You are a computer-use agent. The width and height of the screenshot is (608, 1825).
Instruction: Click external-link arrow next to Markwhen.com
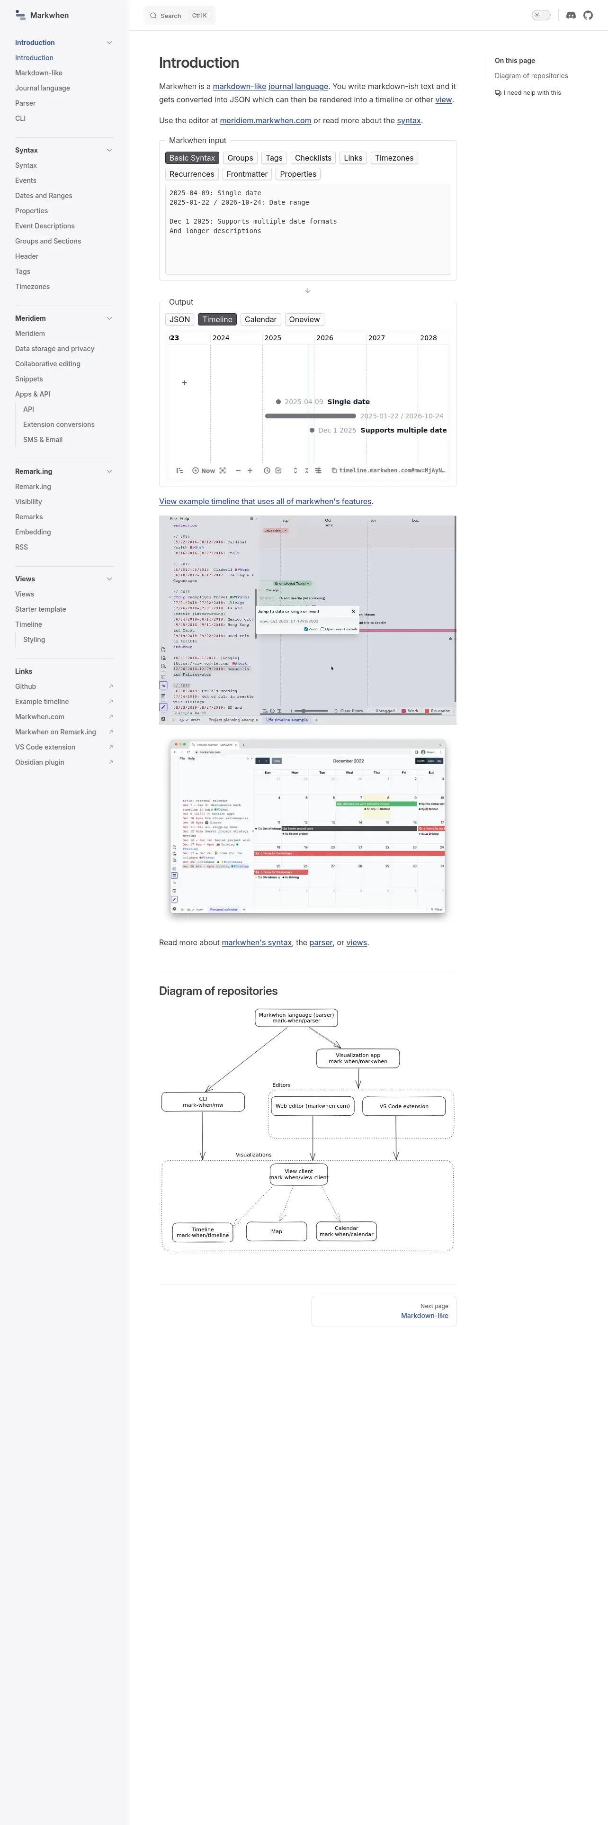tap(110, 717)
